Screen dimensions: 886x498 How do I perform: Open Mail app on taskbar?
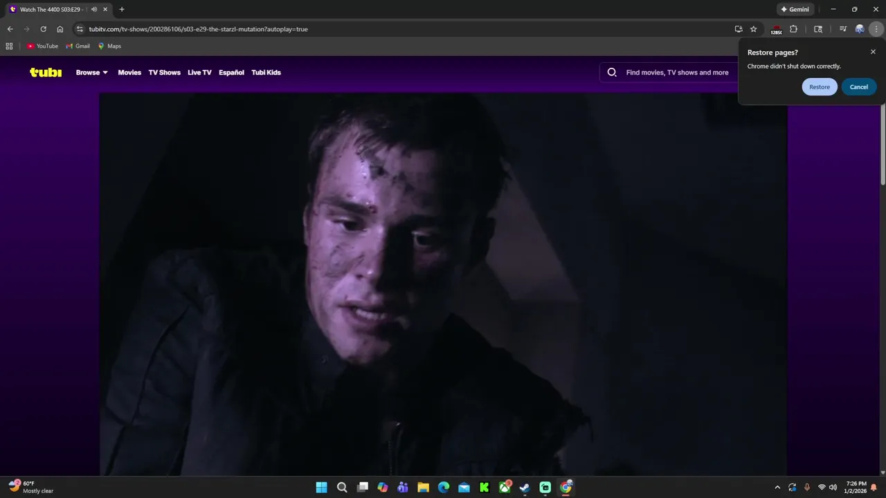464,487
